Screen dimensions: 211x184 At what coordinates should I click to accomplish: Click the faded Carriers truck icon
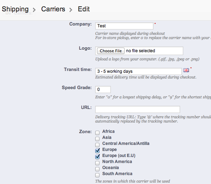pos(8,13)
